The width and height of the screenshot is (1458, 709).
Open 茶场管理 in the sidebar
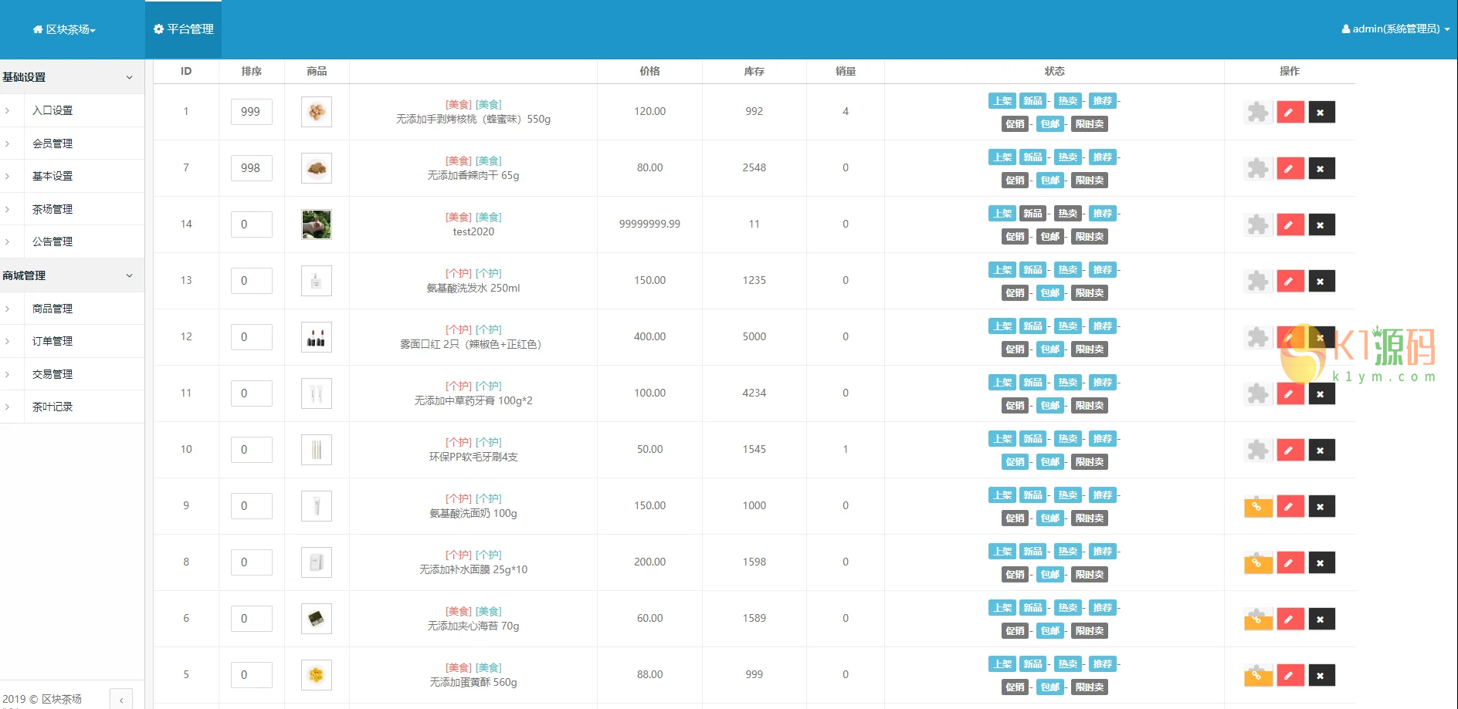(x=53, y=209)
